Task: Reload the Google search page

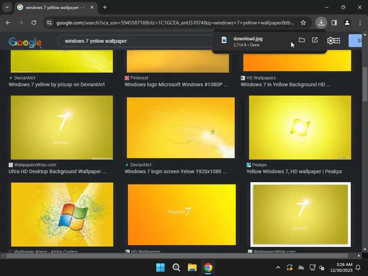Action: [x=34, y=23]
